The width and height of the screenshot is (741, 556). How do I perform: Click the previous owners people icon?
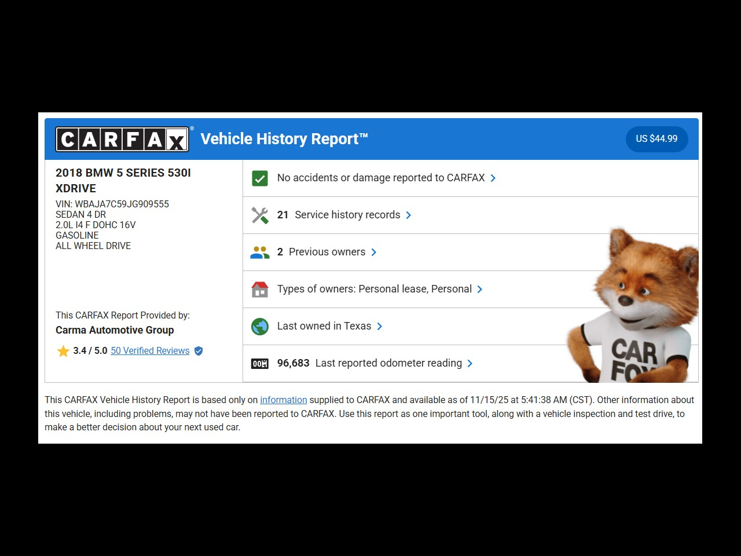pyautogui.click(x=260, y=252)
